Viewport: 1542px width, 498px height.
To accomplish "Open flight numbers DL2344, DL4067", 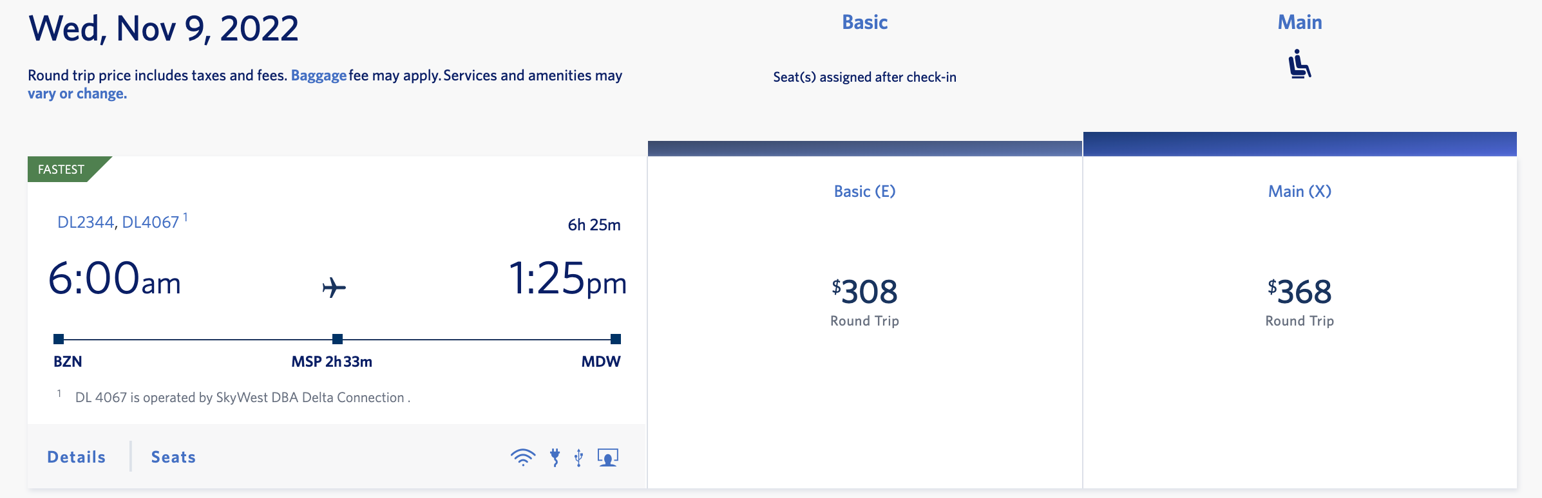I will pos(119,222).
